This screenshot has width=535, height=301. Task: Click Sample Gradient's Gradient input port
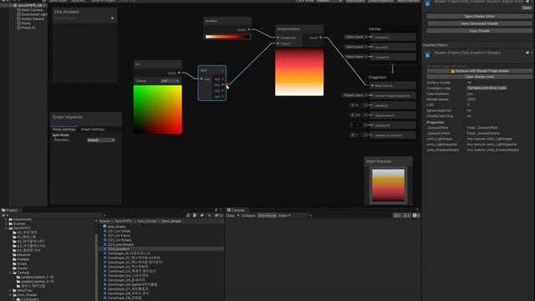(x=278, y=38)
